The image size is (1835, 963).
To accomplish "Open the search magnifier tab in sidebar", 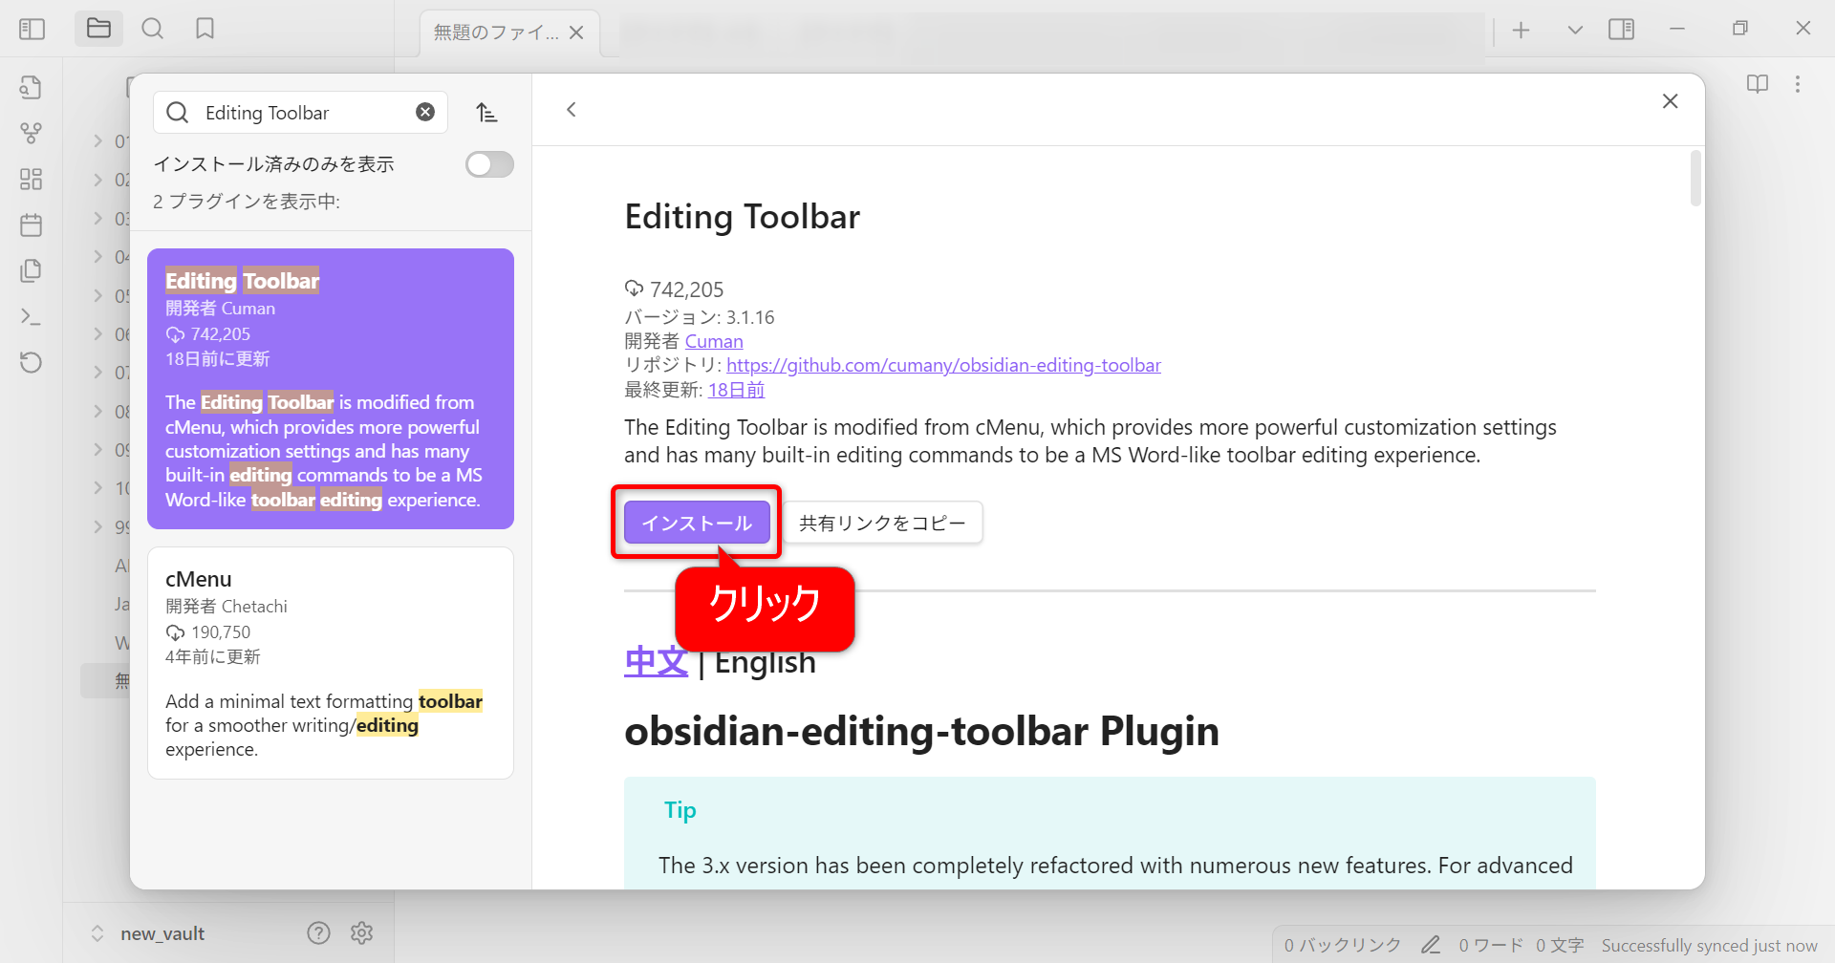I will coord(152,29).
